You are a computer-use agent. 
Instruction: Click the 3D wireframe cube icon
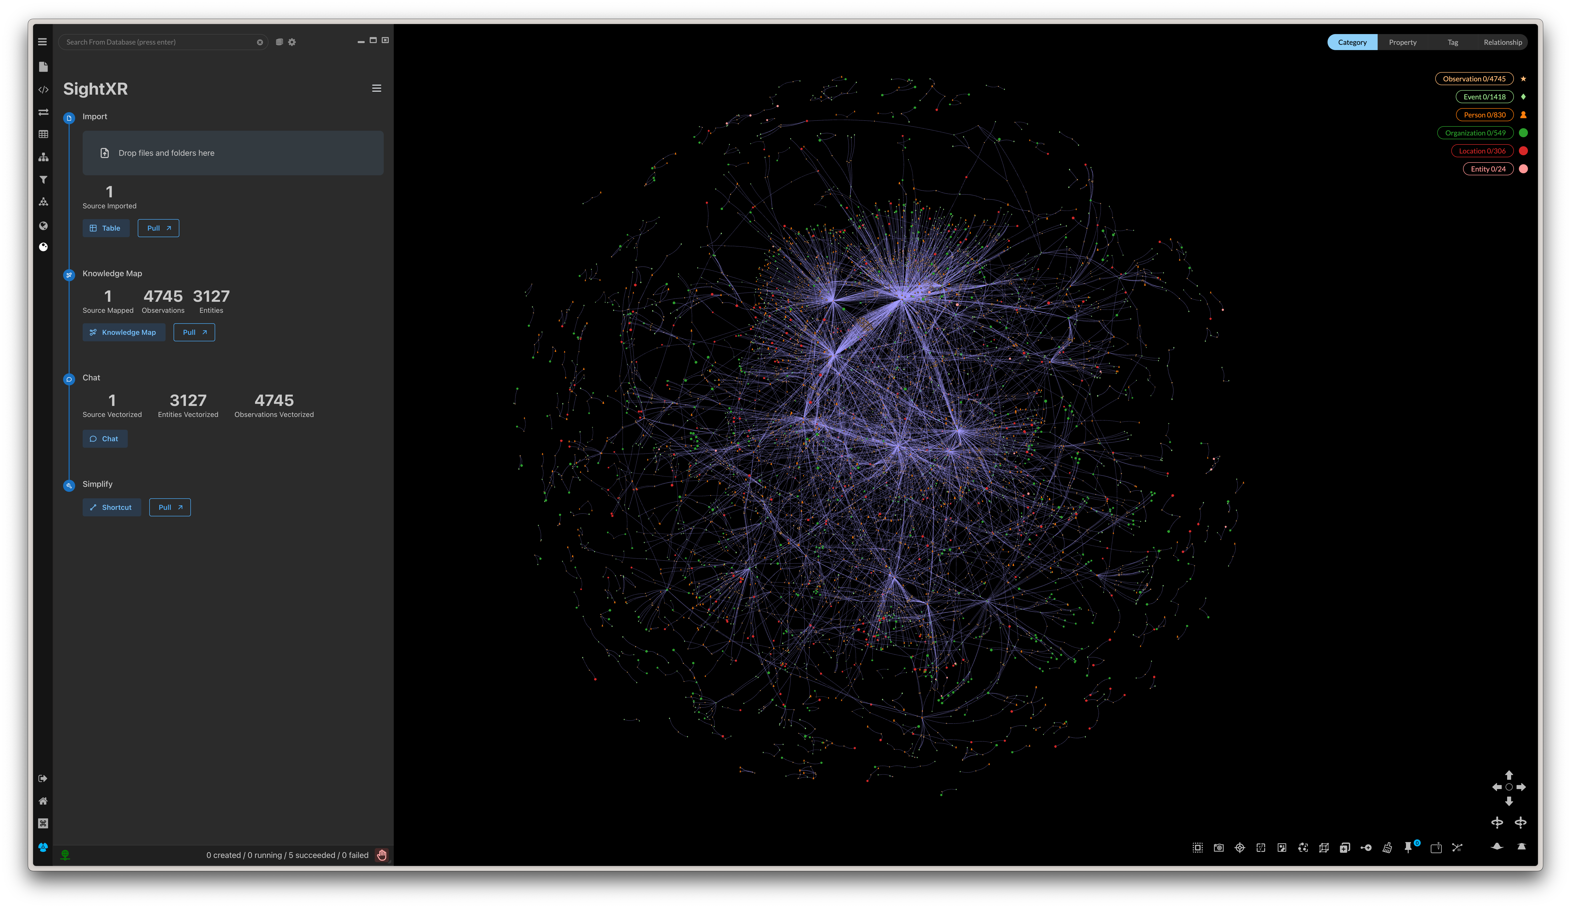(x=1324, y=848)
